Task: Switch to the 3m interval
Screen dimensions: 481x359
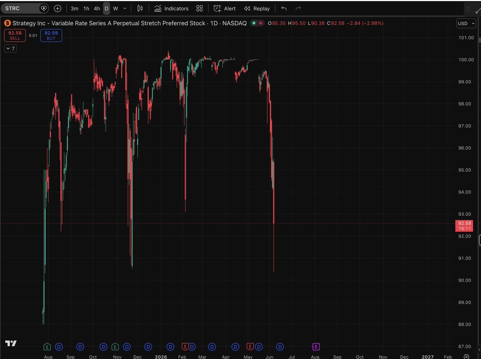Action: click(75, 8)
